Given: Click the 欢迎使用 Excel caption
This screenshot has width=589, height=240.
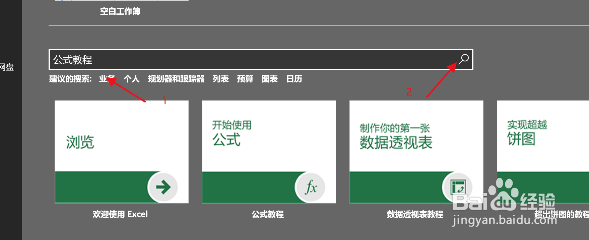Looking at the screenshot, I should (x=120, y=214).
